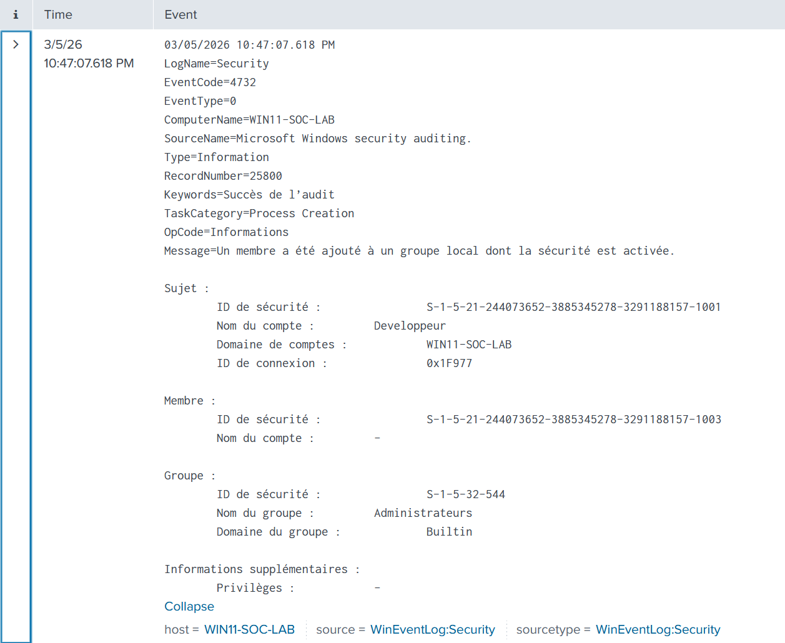The width and height of the screenshot is (785, 643).
Task: Click the account name Developpeur
Action: tap(410, 326)
